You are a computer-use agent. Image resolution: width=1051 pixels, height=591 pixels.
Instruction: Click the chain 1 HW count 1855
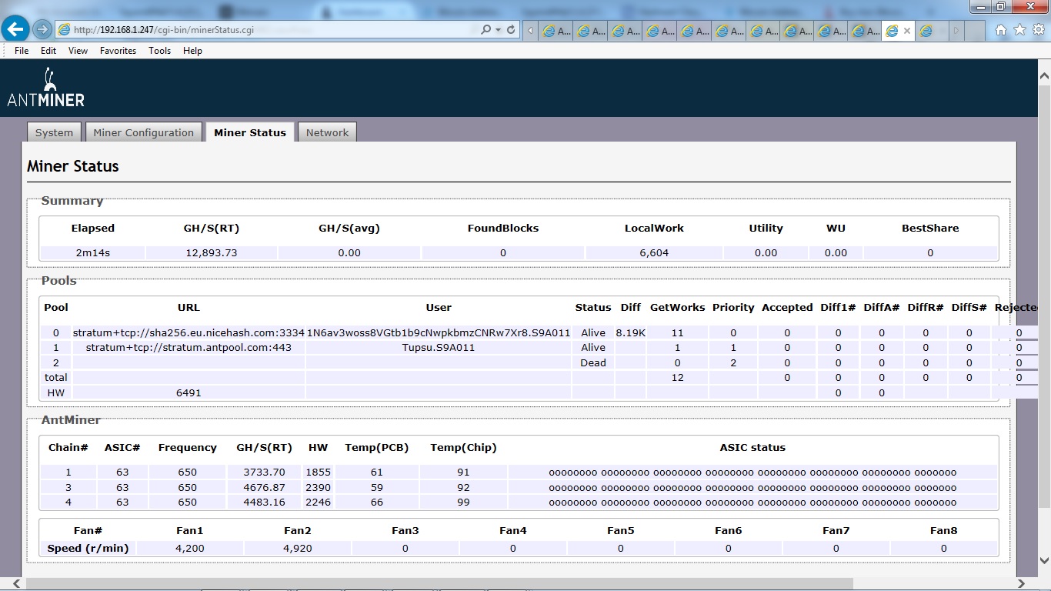click(318, 472)
